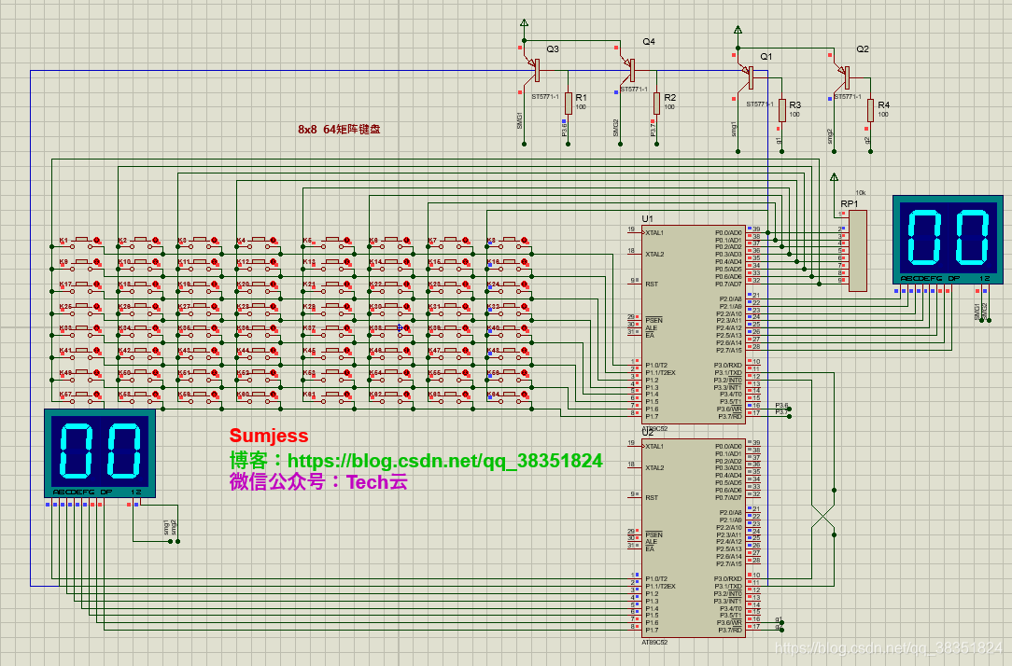Select resistor R2 body

point(656,104)
